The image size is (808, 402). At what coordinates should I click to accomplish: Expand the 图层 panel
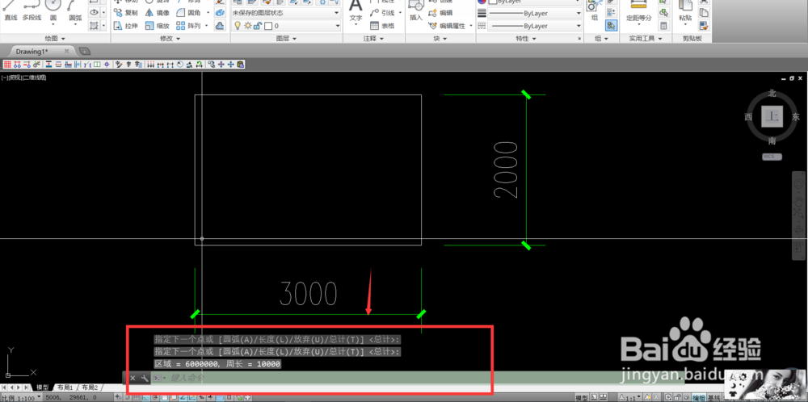(x=286, y=39)
